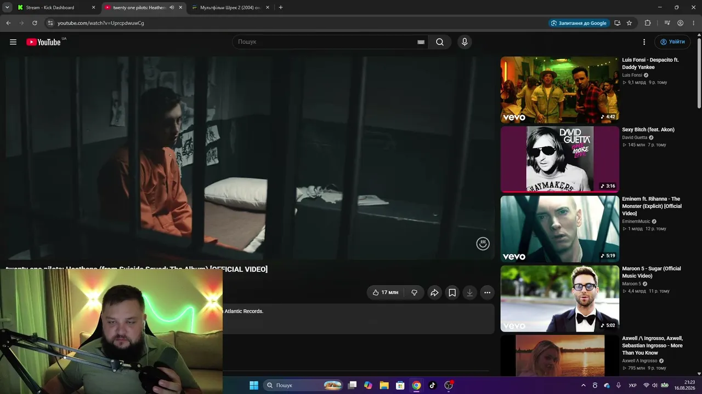
Task: Open the EminemMusic channel link
Action: 636,222
